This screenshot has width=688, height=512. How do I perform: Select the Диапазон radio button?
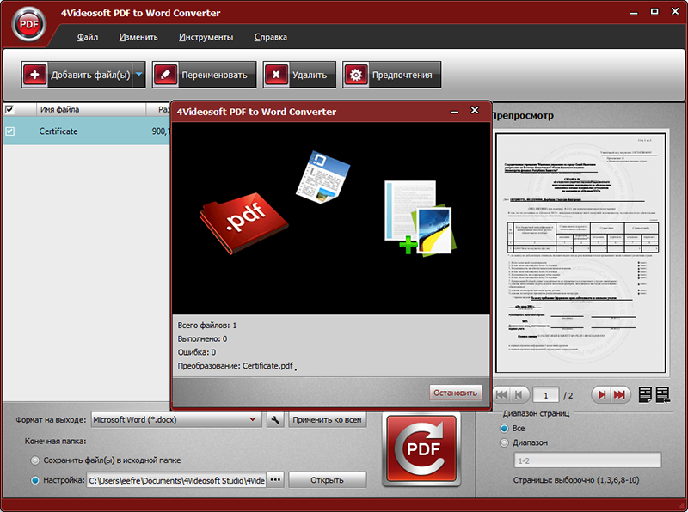(x=505, y=442)
